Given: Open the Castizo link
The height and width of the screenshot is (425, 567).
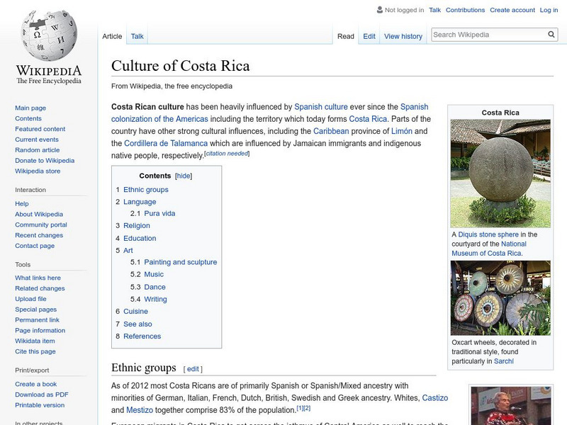Looking at the screenshot, I should pos(435,398).
